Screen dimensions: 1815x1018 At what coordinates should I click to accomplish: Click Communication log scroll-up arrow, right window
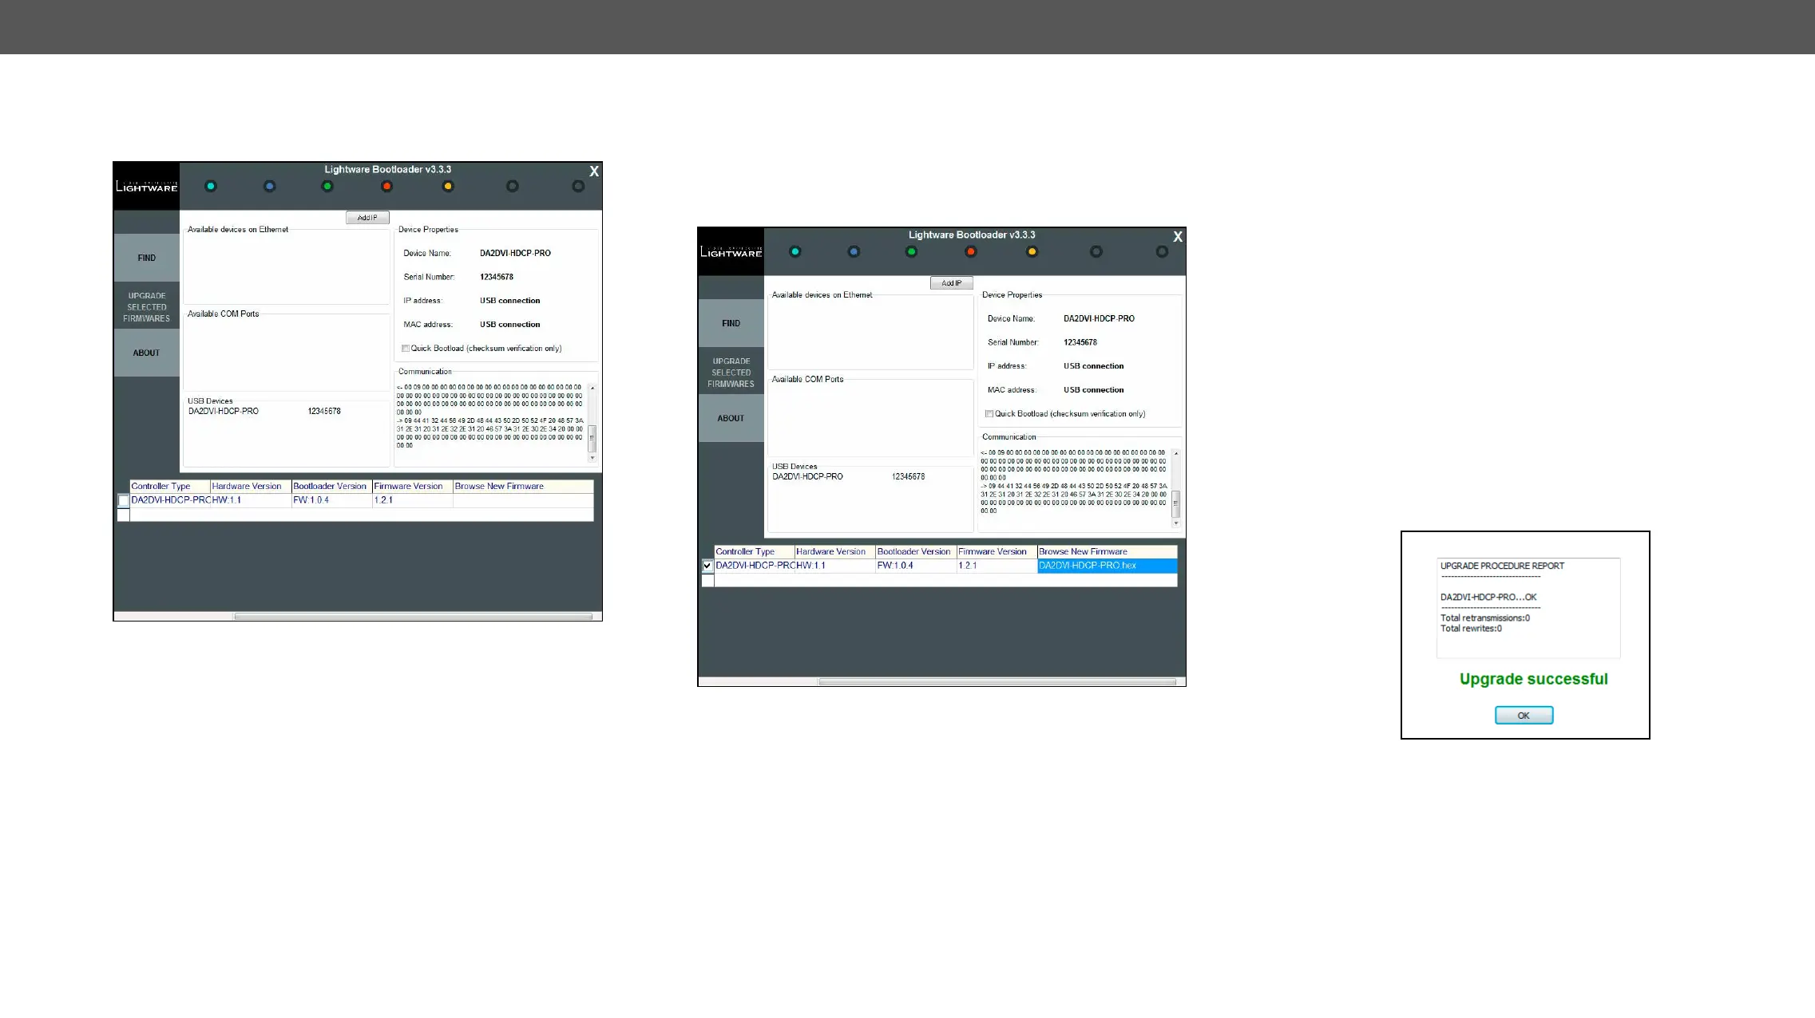(x=1176, y=454)
